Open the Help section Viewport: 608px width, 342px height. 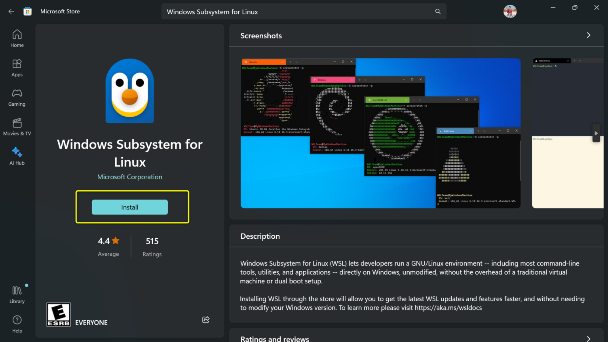(x=17, y=324)
